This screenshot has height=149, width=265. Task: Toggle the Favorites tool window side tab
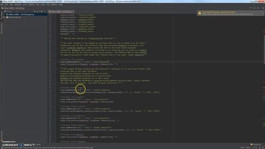click(x=2, y=136)
